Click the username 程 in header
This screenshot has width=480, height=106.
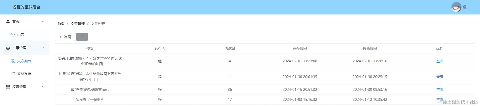464,7
